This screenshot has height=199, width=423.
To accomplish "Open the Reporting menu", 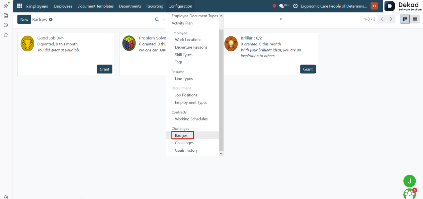I will pyautogui.click(x=155, y=6).
